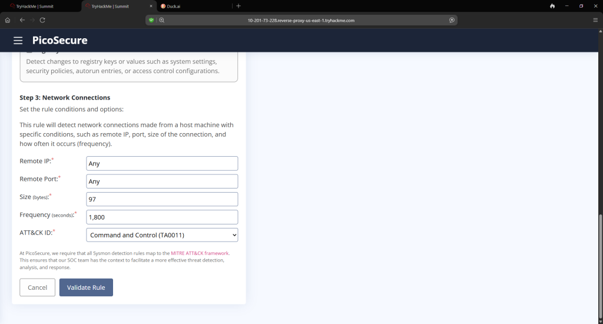Focus the Frequency seconds input field
The height and width of the screenshot is (324, 603).
pyautogui.click(x=162, y=217)
